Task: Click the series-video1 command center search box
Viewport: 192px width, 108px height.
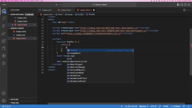Action: pyautogui.click(x=99, y=5)
